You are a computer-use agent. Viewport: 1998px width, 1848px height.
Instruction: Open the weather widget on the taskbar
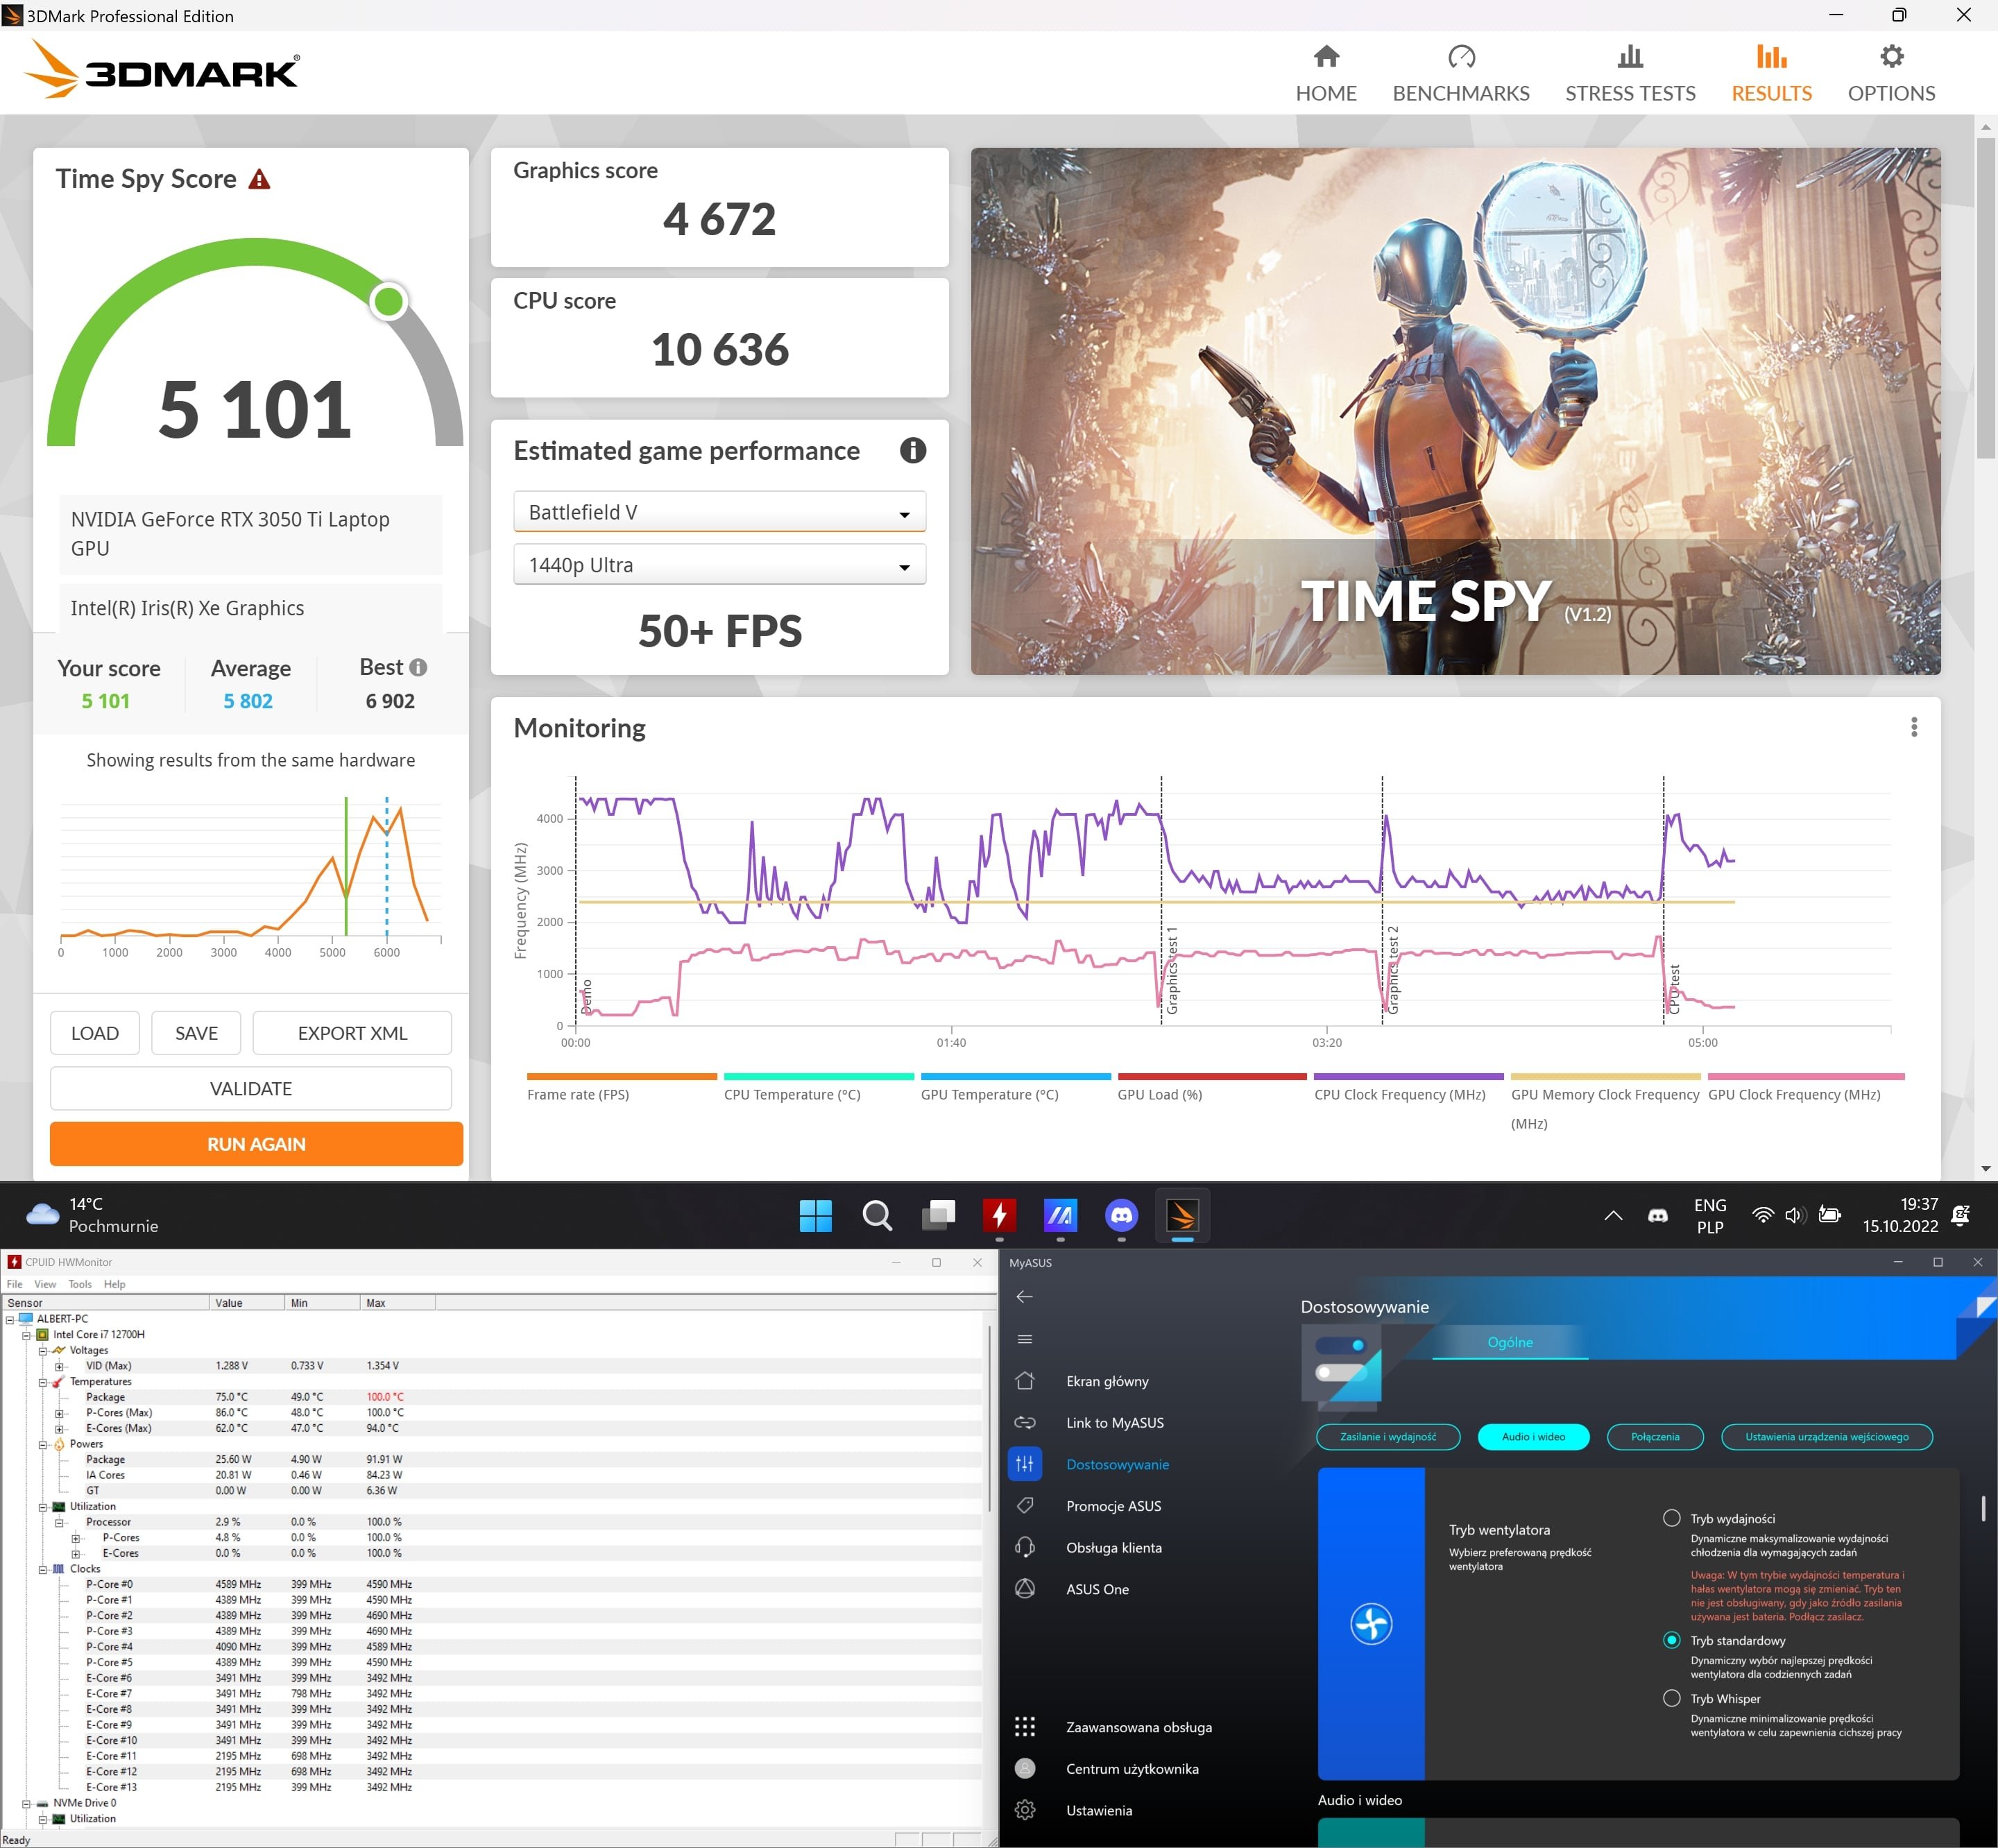click(x=92, y=1215)
